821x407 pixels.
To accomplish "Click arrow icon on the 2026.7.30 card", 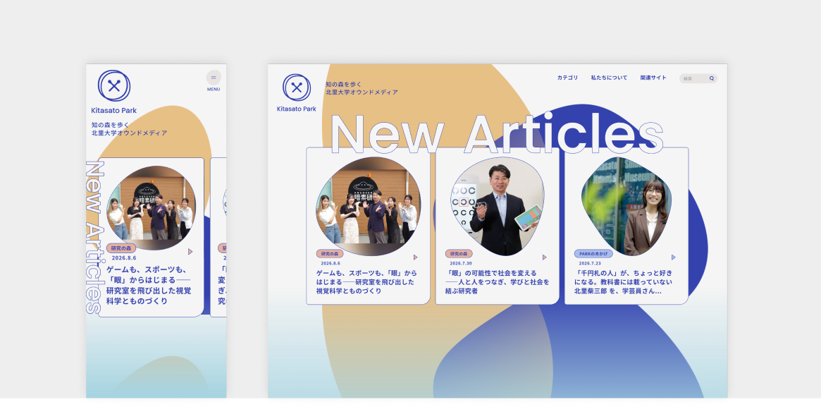I will pos(545,257).
